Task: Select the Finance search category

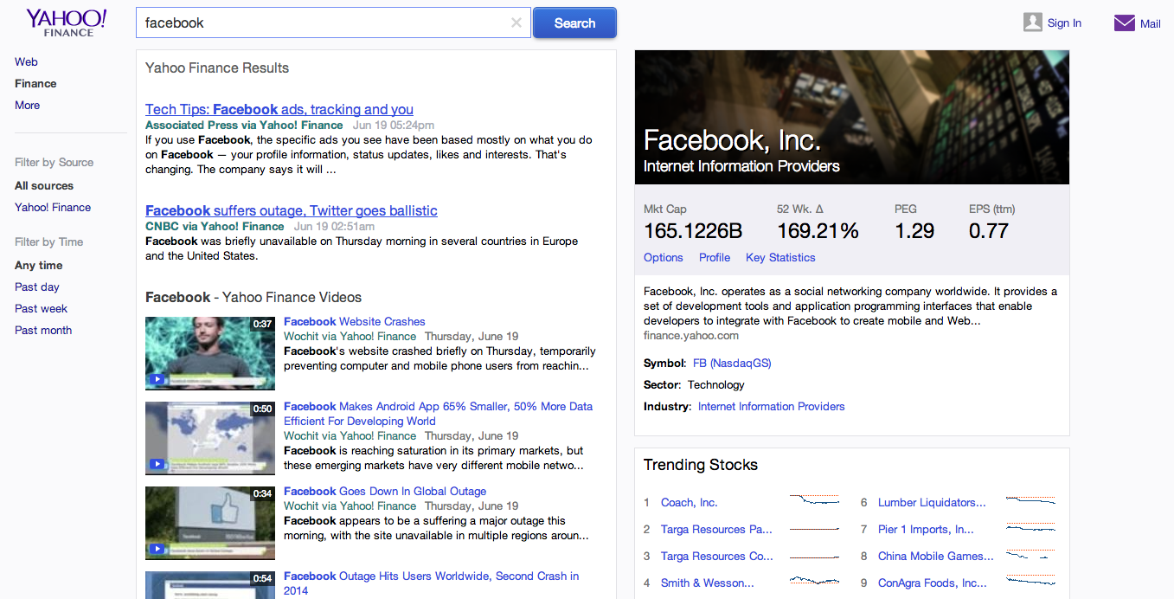Action: click(x=35, y=83)
